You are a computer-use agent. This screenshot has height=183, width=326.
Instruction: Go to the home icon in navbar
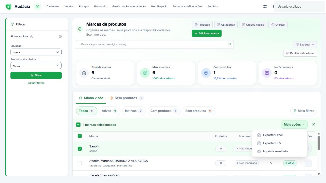click(37, 6)
